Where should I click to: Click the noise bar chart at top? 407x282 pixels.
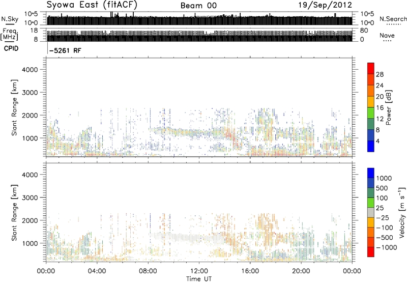pyautogui.click(x=199, y=18)
